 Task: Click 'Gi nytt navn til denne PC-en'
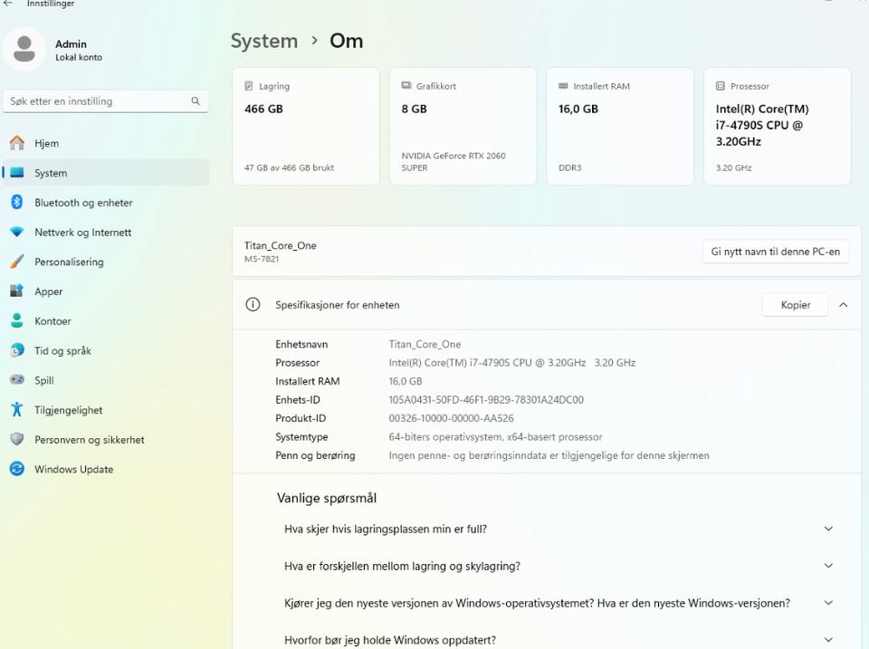pos(776,252)
